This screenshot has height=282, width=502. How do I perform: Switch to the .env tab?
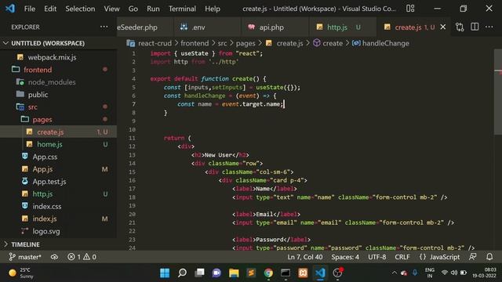198,27
